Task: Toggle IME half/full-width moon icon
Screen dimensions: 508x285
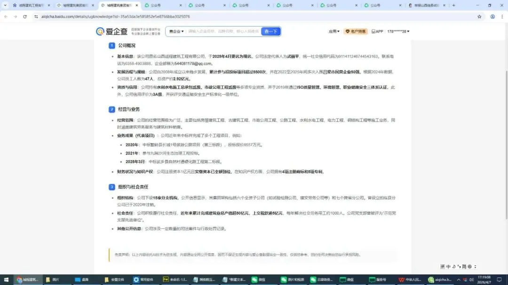Action: pyautogui.click(x=454, y=267)
